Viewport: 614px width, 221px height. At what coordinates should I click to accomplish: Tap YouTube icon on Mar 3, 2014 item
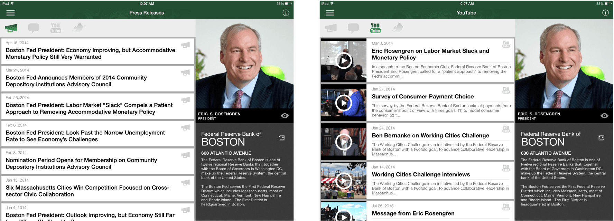coord(506,44)
